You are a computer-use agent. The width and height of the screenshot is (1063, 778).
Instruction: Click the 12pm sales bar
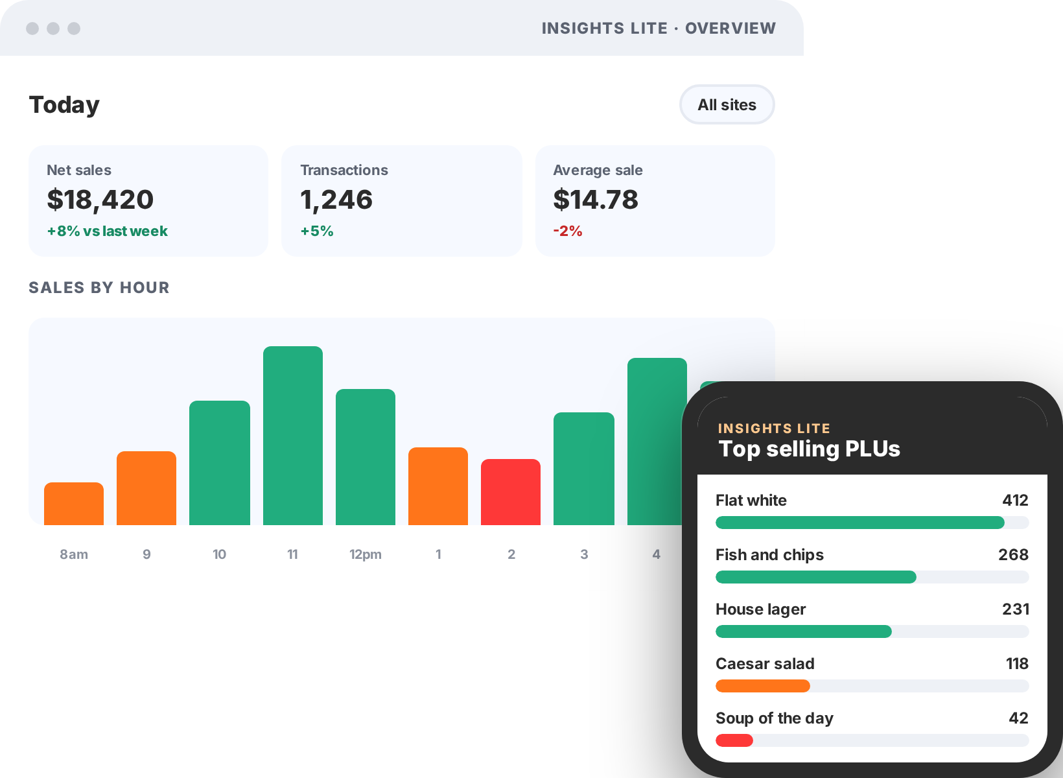pos(366,457)
